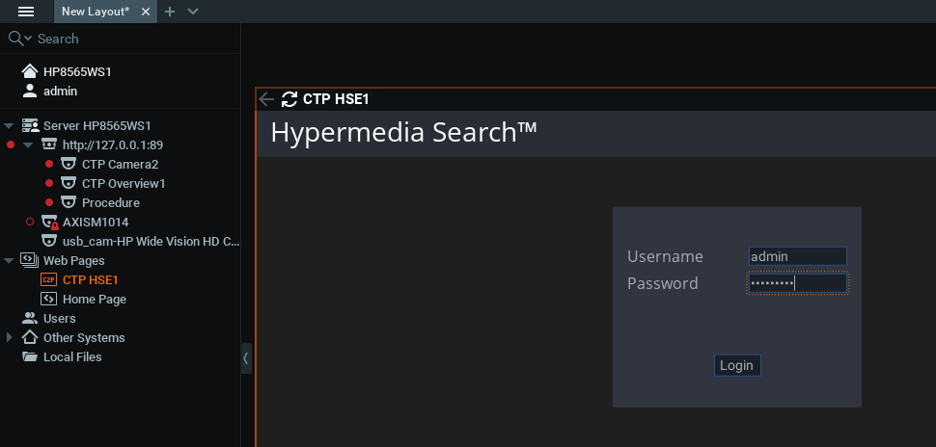Collapse the Server HP8565WS1 tree node
The image size is (936, 447).
9,125
